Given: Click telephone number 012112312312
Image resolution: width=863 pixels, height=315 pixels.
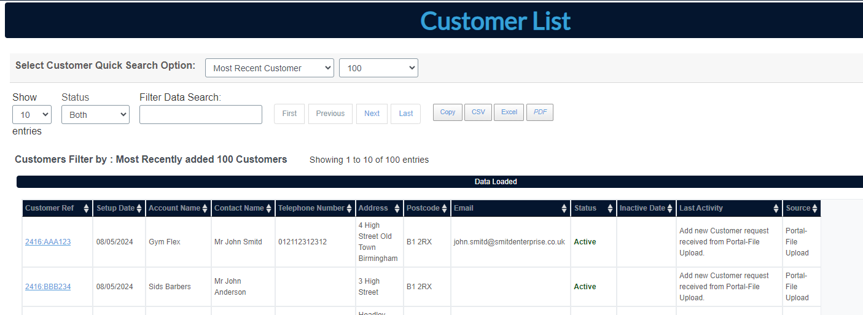Looking at the screenshot, I should tap(302, 242).
